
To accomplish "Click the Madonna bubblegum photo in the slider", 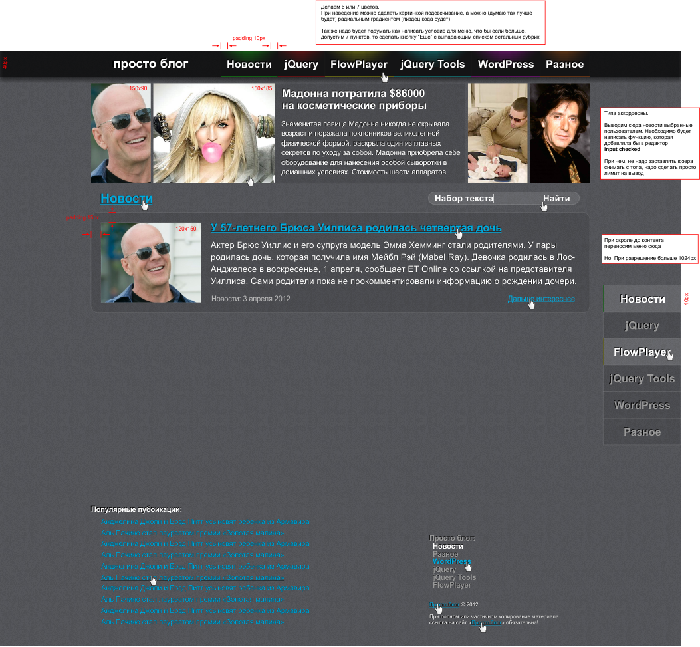I will (x=213, y=132).
